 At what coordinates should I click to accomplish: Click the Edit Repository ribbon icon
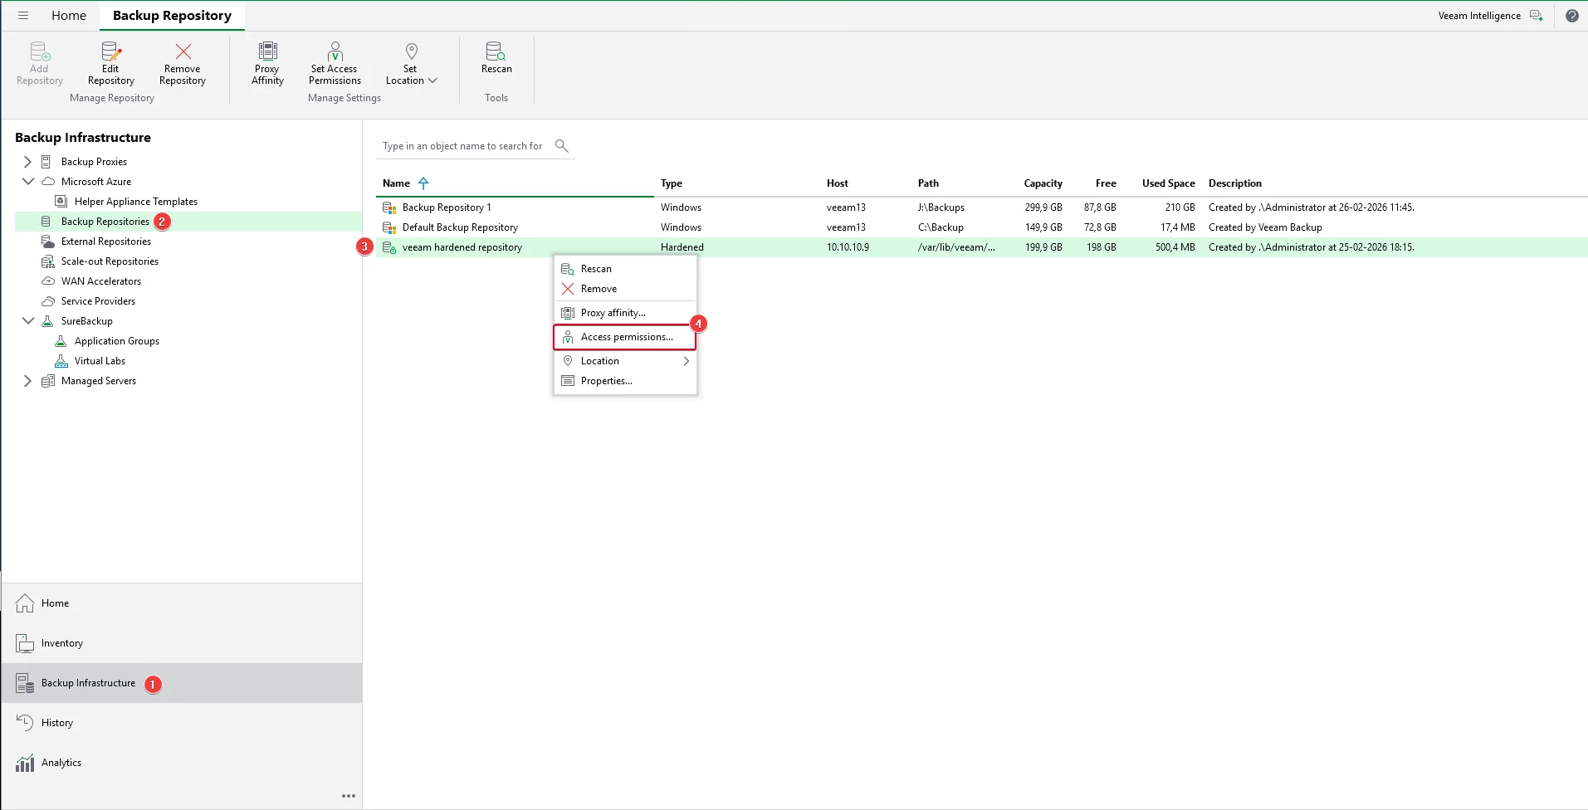111,51
